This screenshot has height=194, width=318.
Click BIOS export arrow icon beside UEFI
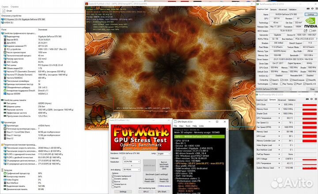[x=306, y=30]
